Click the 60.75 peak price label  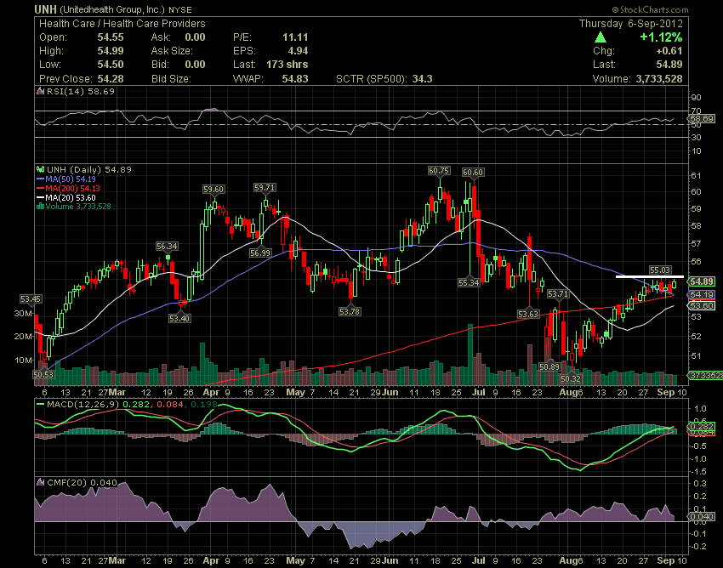click(x=439, y=171)
